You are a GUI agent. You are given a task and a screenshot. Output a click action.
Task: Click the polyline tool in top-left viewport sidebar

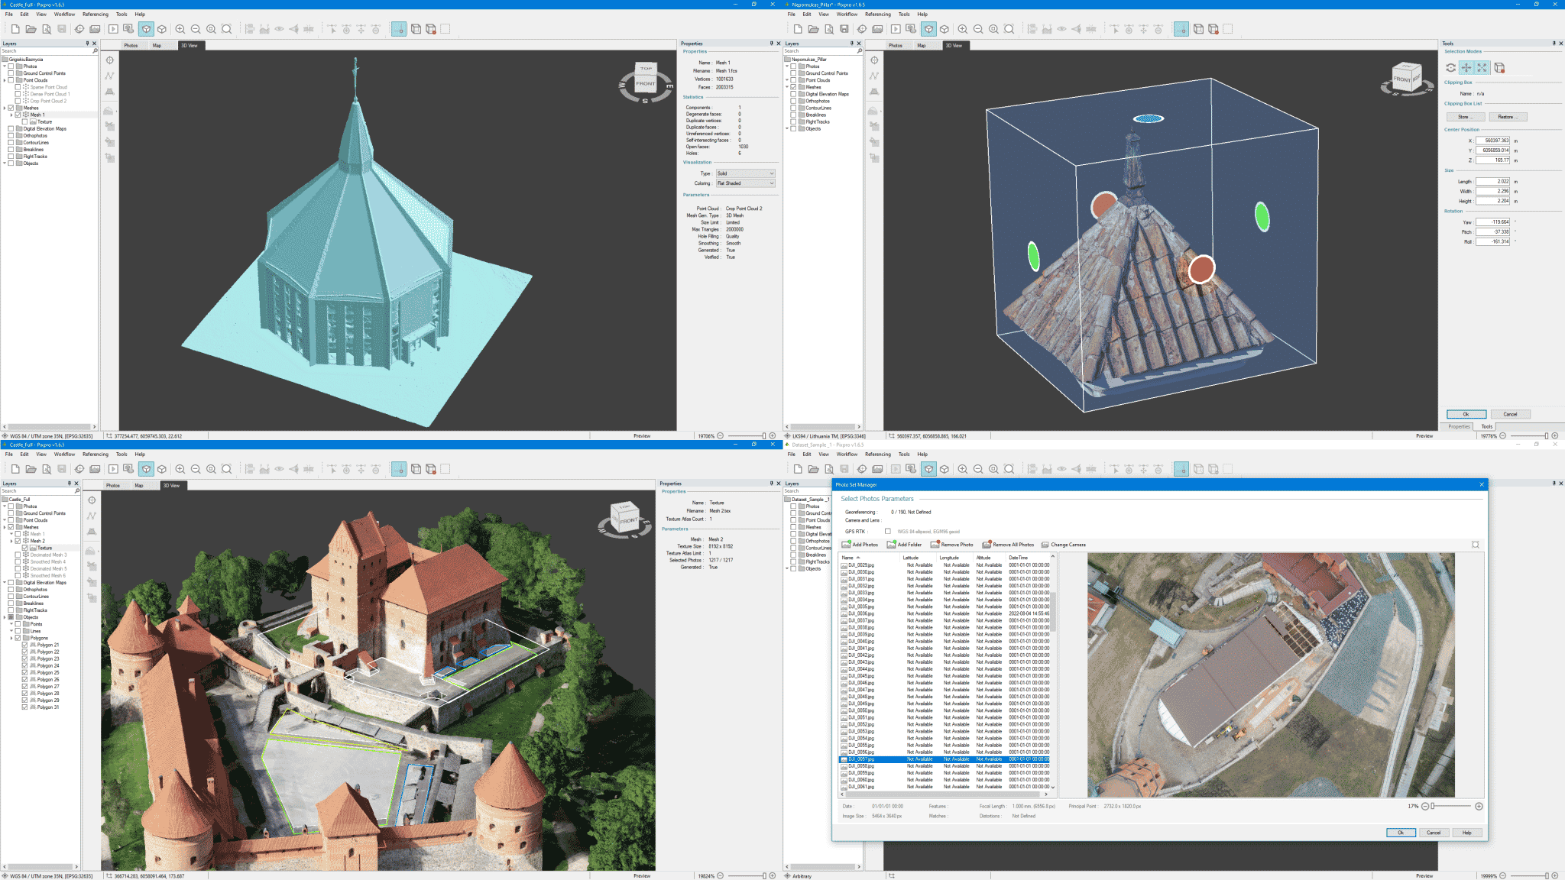109,76
